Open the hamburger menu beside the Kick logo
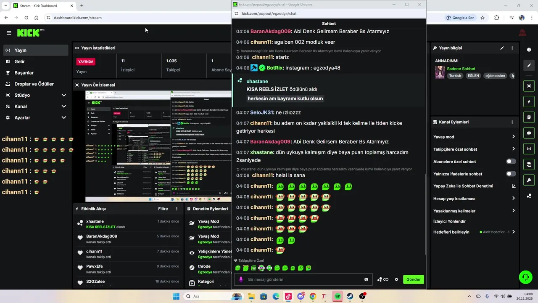538x303 pixels. tap(9, 33)
